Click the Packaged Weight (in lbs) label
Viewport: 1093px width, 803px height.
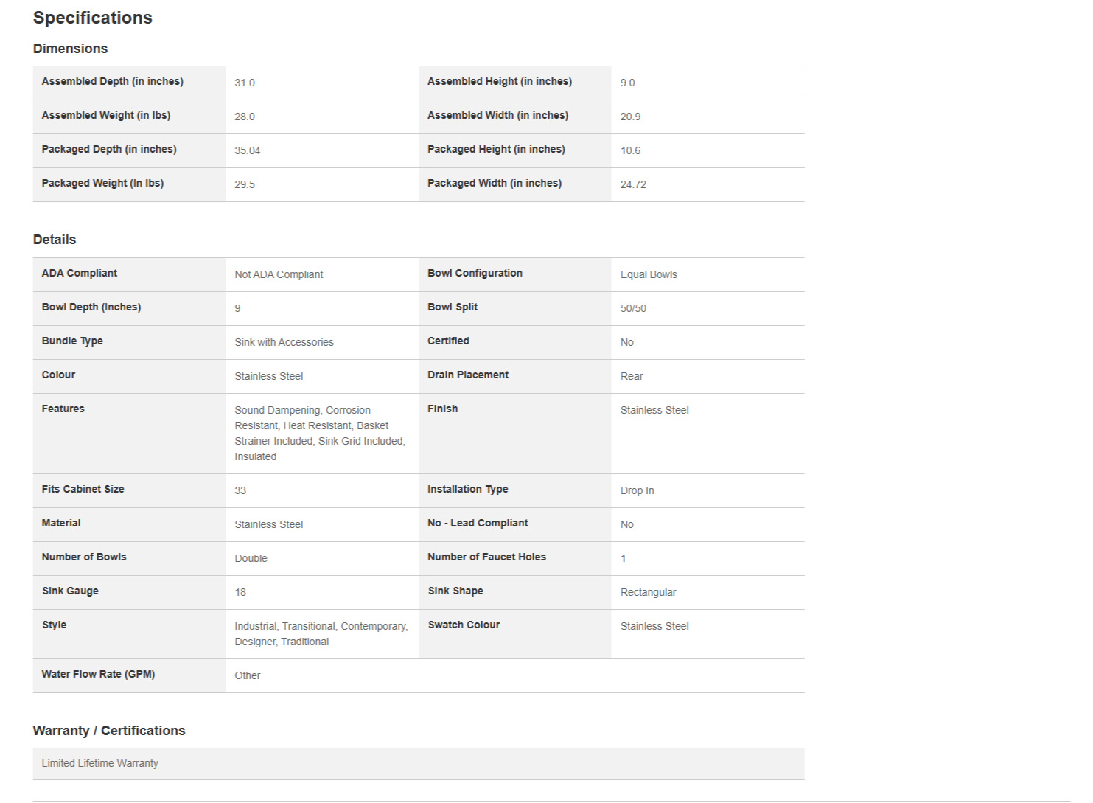[102, 184]
